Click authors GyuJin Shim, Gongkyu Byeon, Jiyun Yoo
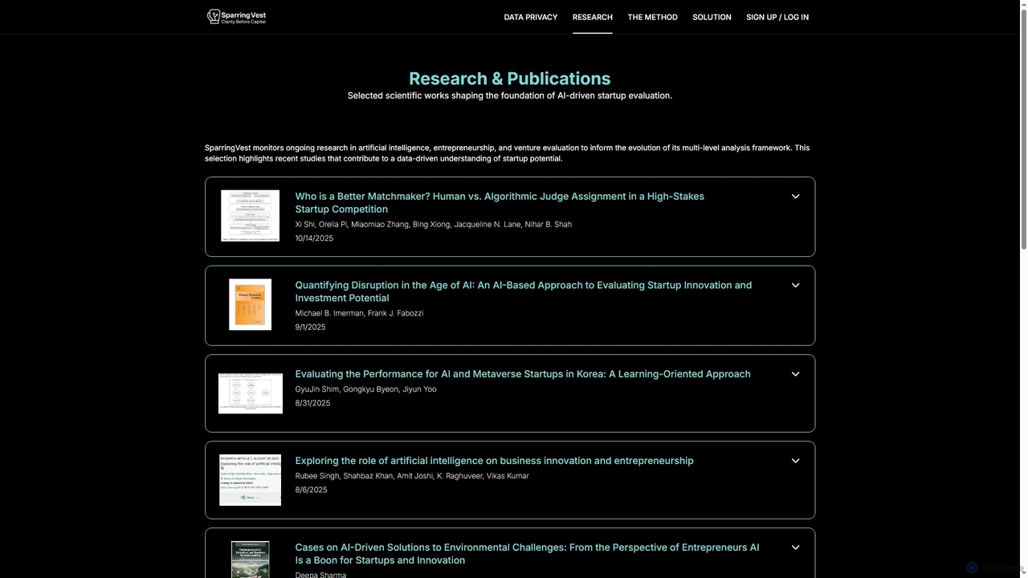The width and height of the screenshot is (1028, 578). coord(365,389)
